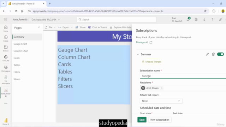
Task: Open the Export menu
Action: (x=65, y=28)
